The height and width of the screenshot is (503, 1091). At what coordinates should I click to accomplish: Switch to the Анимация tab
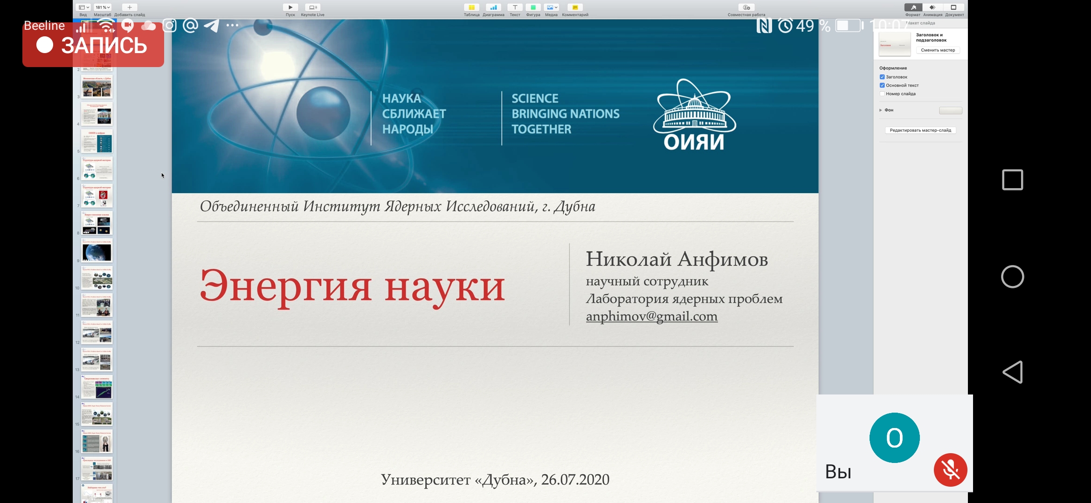932,7
